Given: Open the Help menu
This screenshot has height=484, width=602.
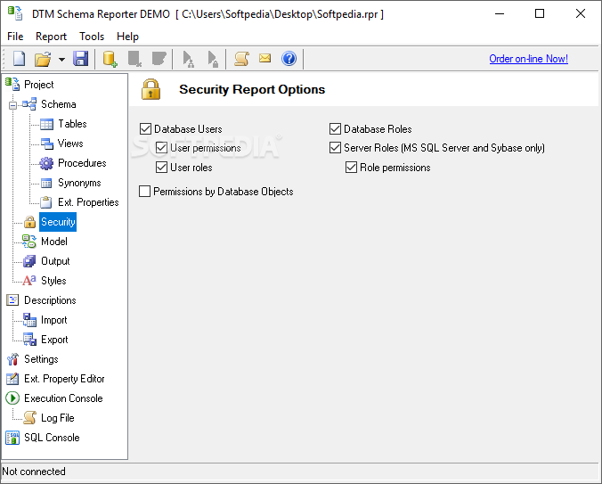Looking at the screenshot, I should click(x=127, y=37).
